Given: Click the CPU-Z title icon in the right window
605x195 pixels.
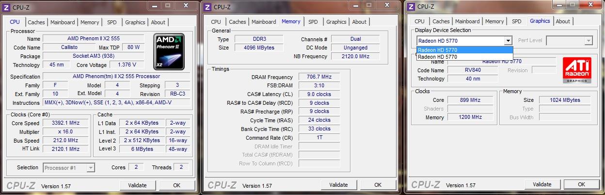Looking at the screenshot, I should [411, 6].
